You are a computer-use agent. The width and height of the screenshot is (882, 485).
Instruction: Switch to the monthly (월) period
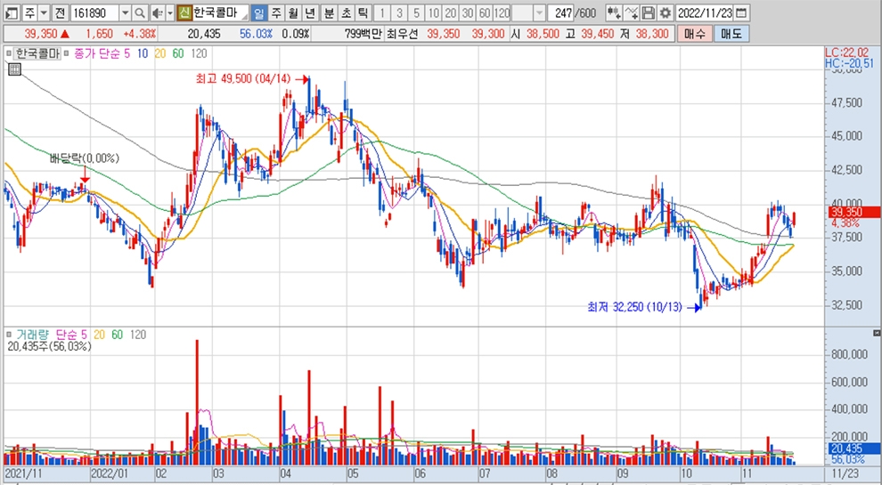pyautogui.click(x=292, y=13)
